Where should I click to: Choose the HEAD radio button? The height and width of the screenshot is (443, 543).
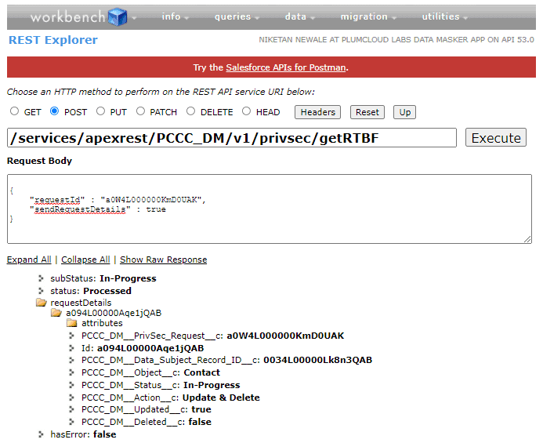(x=246, y=111)
